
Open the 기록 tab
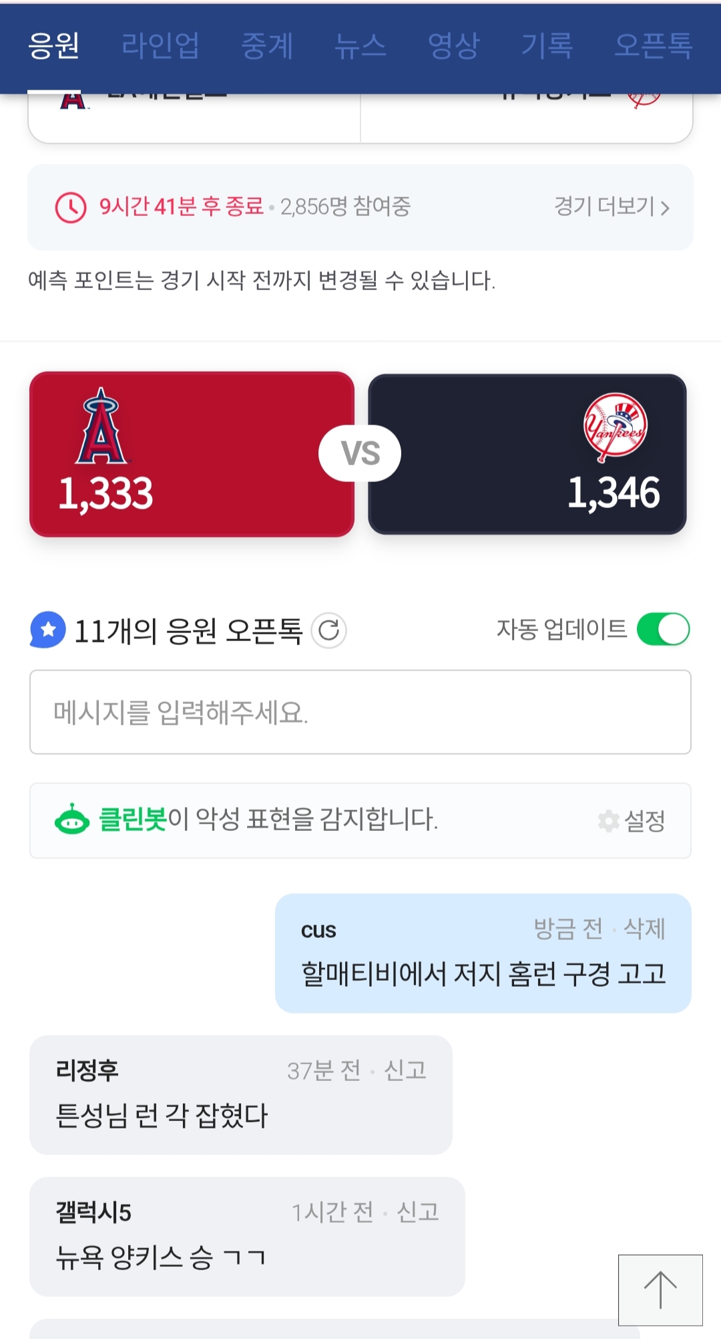(547, 46)
